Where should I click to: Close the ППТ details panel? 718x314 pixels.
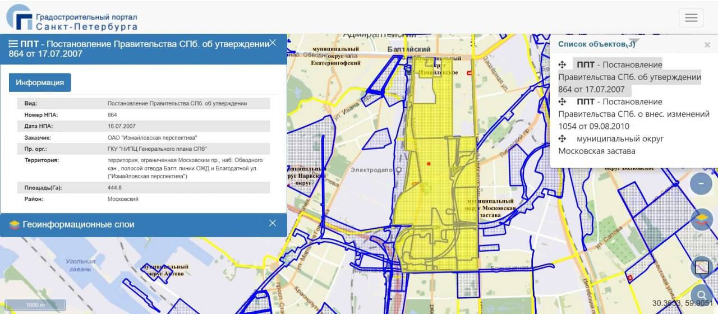coord(273,43)
